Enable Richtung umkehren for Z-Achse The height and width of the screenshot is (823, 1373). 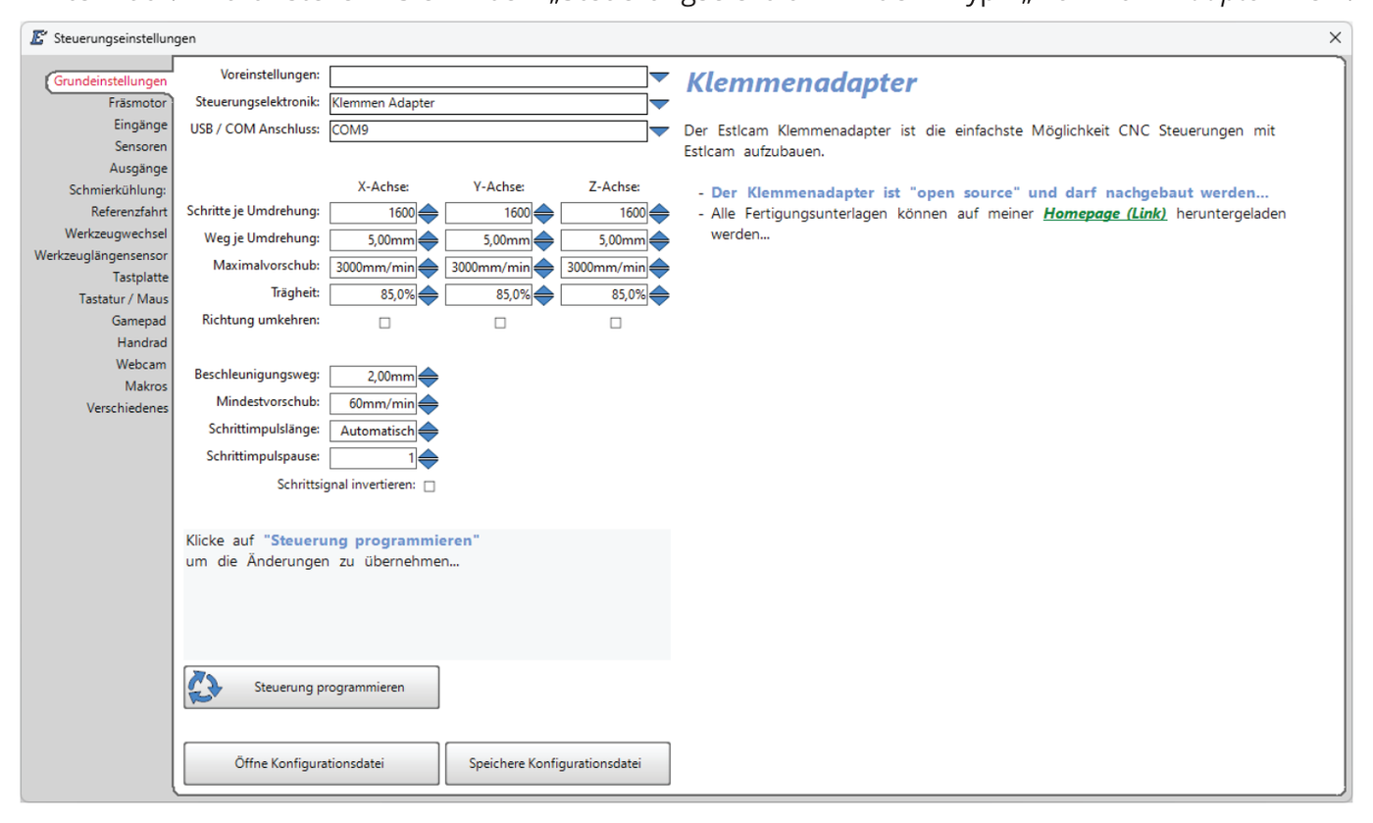pyautogui.click(x=616, y=323)
